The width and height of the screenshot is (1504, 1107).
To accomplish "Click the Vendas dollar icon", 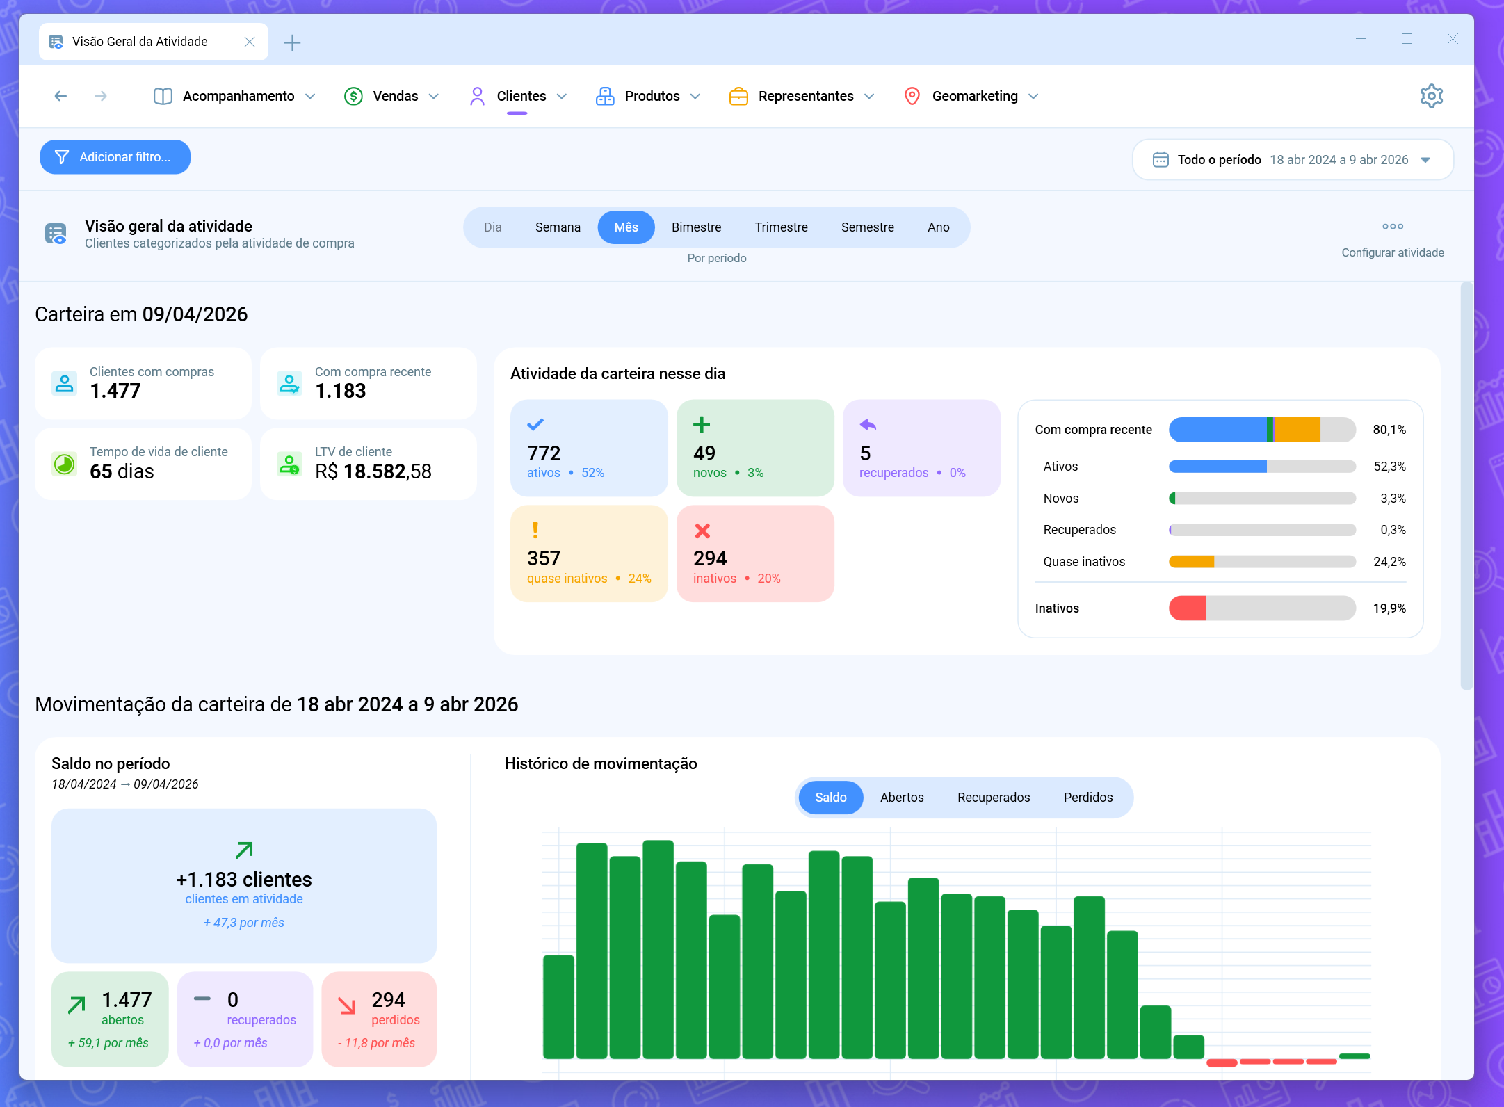I will click(353, 96).
